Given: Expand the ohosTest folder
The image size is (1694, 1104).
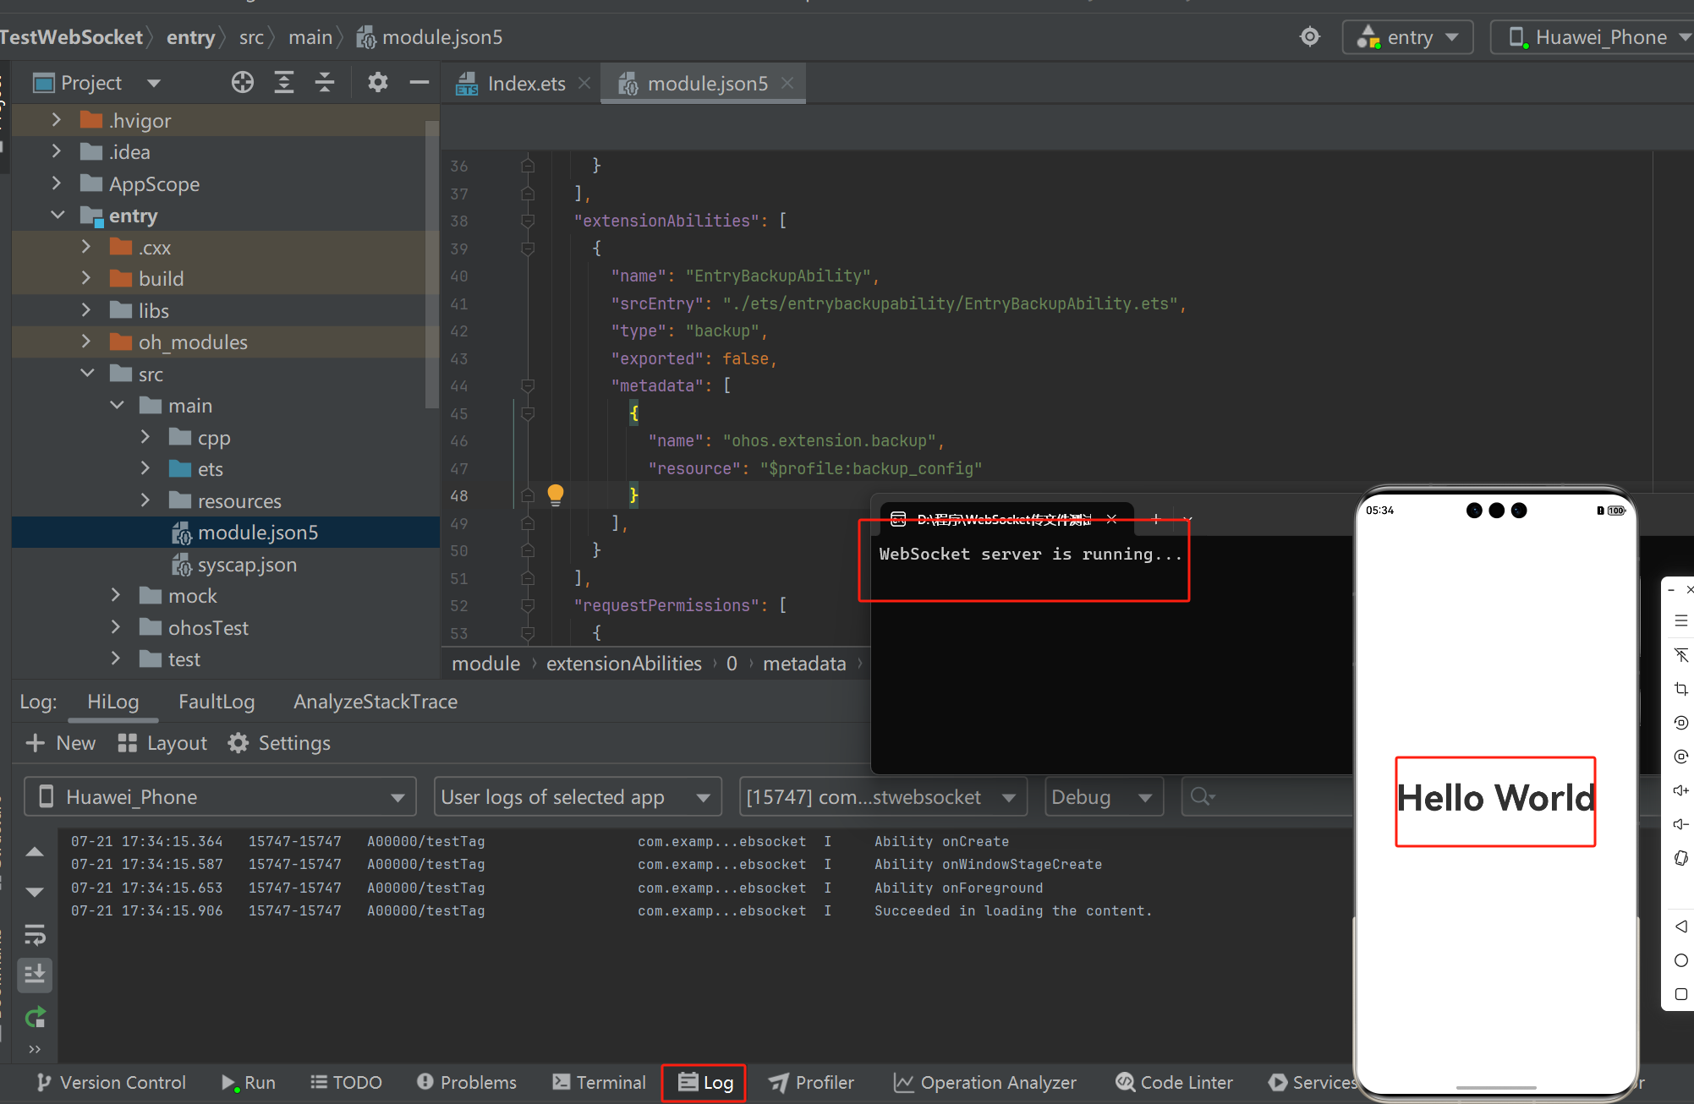Looking at the screenshot, I should tap(116, 627).
